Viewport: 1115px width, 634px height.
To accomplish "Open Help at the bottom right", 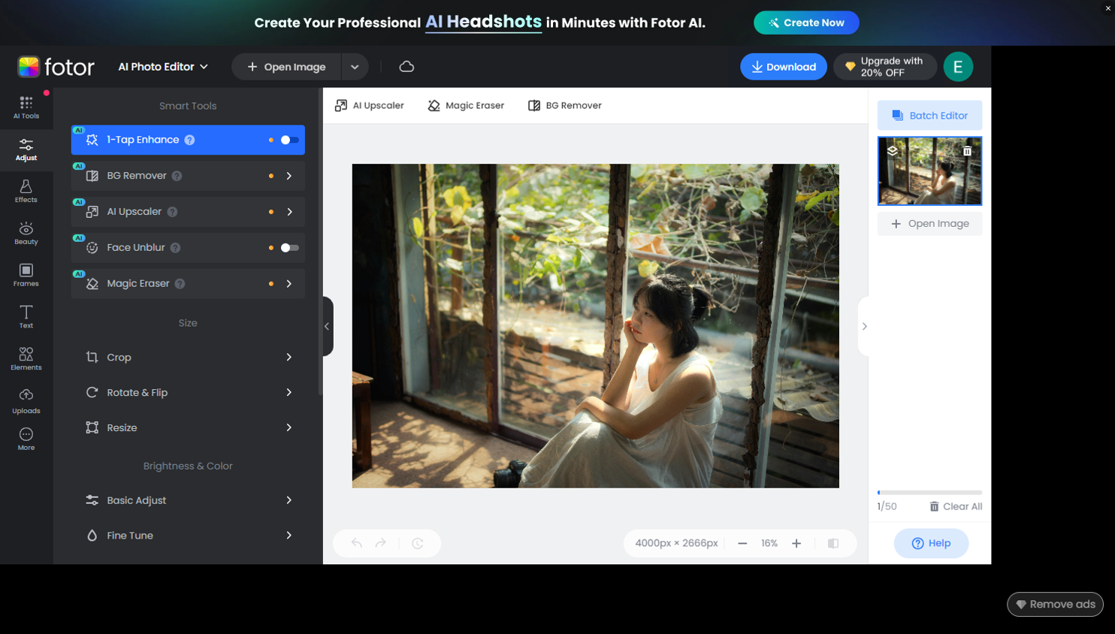I will pyautogui.click(x=930, y=542).
